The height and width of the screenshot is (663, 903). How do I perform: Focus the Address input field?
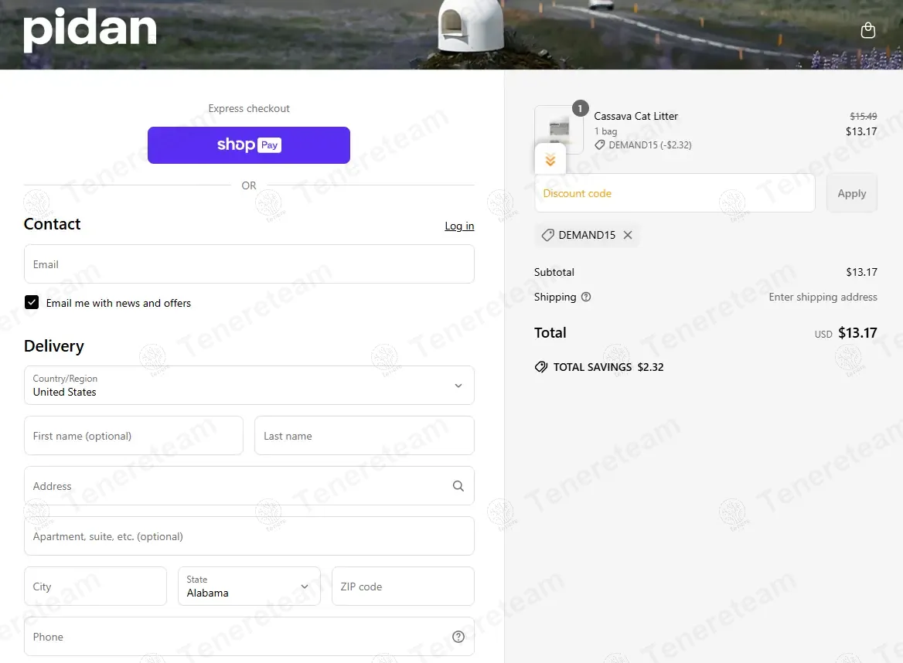[249, 486]
